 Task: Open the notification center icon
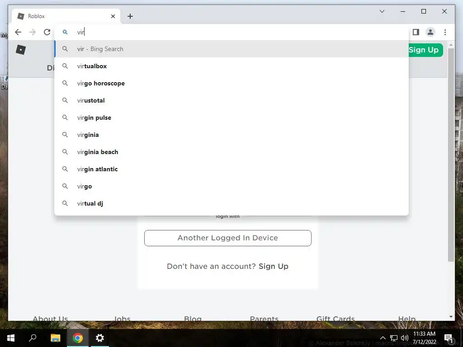(x=449, y=338)
